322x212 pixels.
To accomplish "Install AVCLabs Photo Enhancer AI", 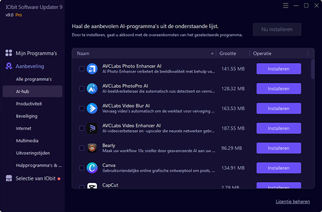I will [x=279, y=69].
